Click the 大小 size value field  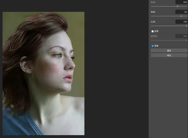181,2
